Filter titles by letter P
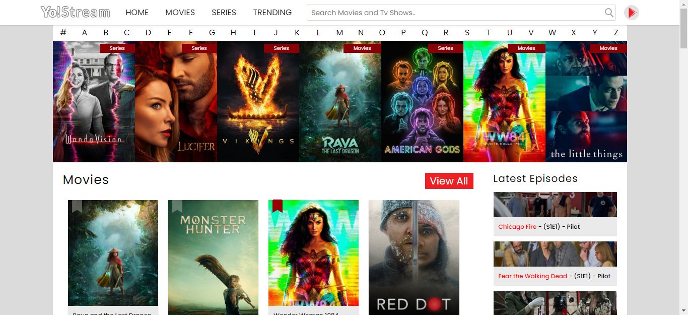Screen dimensions: 688x315 [403, 33]
